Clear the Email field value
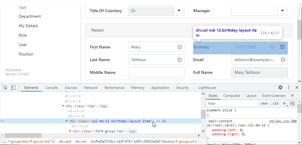 [283, 60]
